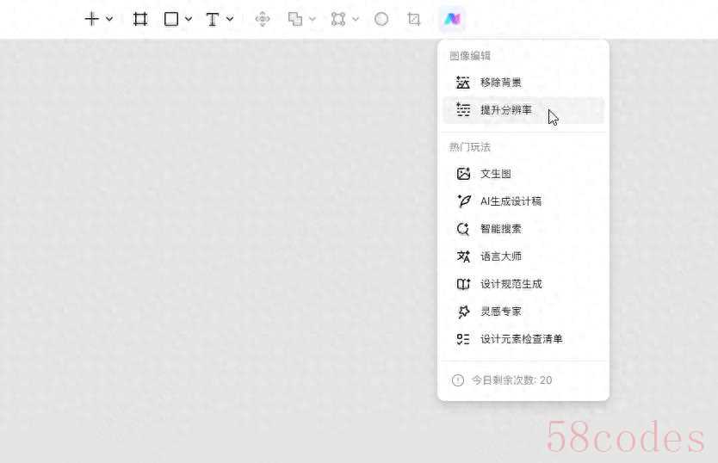The width and height of the screenshot is (718, 463).
Task: Click the 今日剩余次数 counter text
Action: [511, 380]
